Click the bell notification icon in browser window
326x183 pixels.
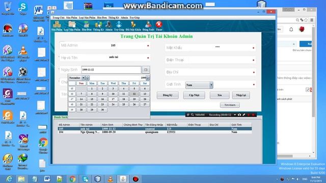click(291, 29)
